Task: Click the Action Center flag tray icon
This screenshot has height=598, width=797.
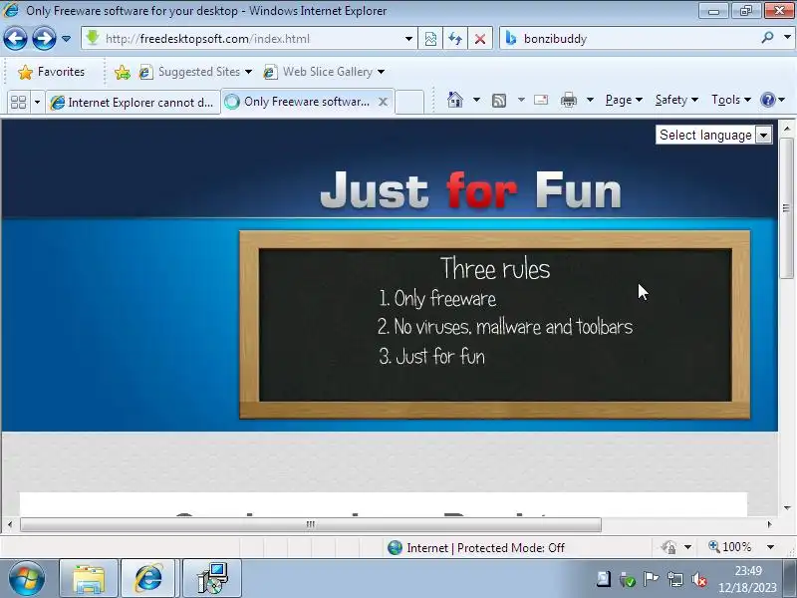Action: point(651,579)
